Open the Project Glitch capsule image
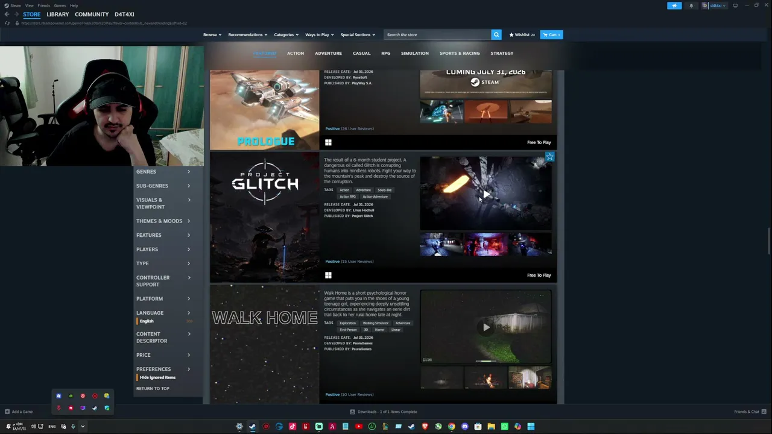Viewport: 772px width, 434px height. pos(265,217)
